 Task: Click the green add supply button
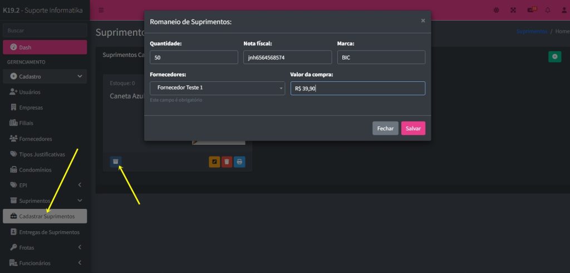coord(554,56)
